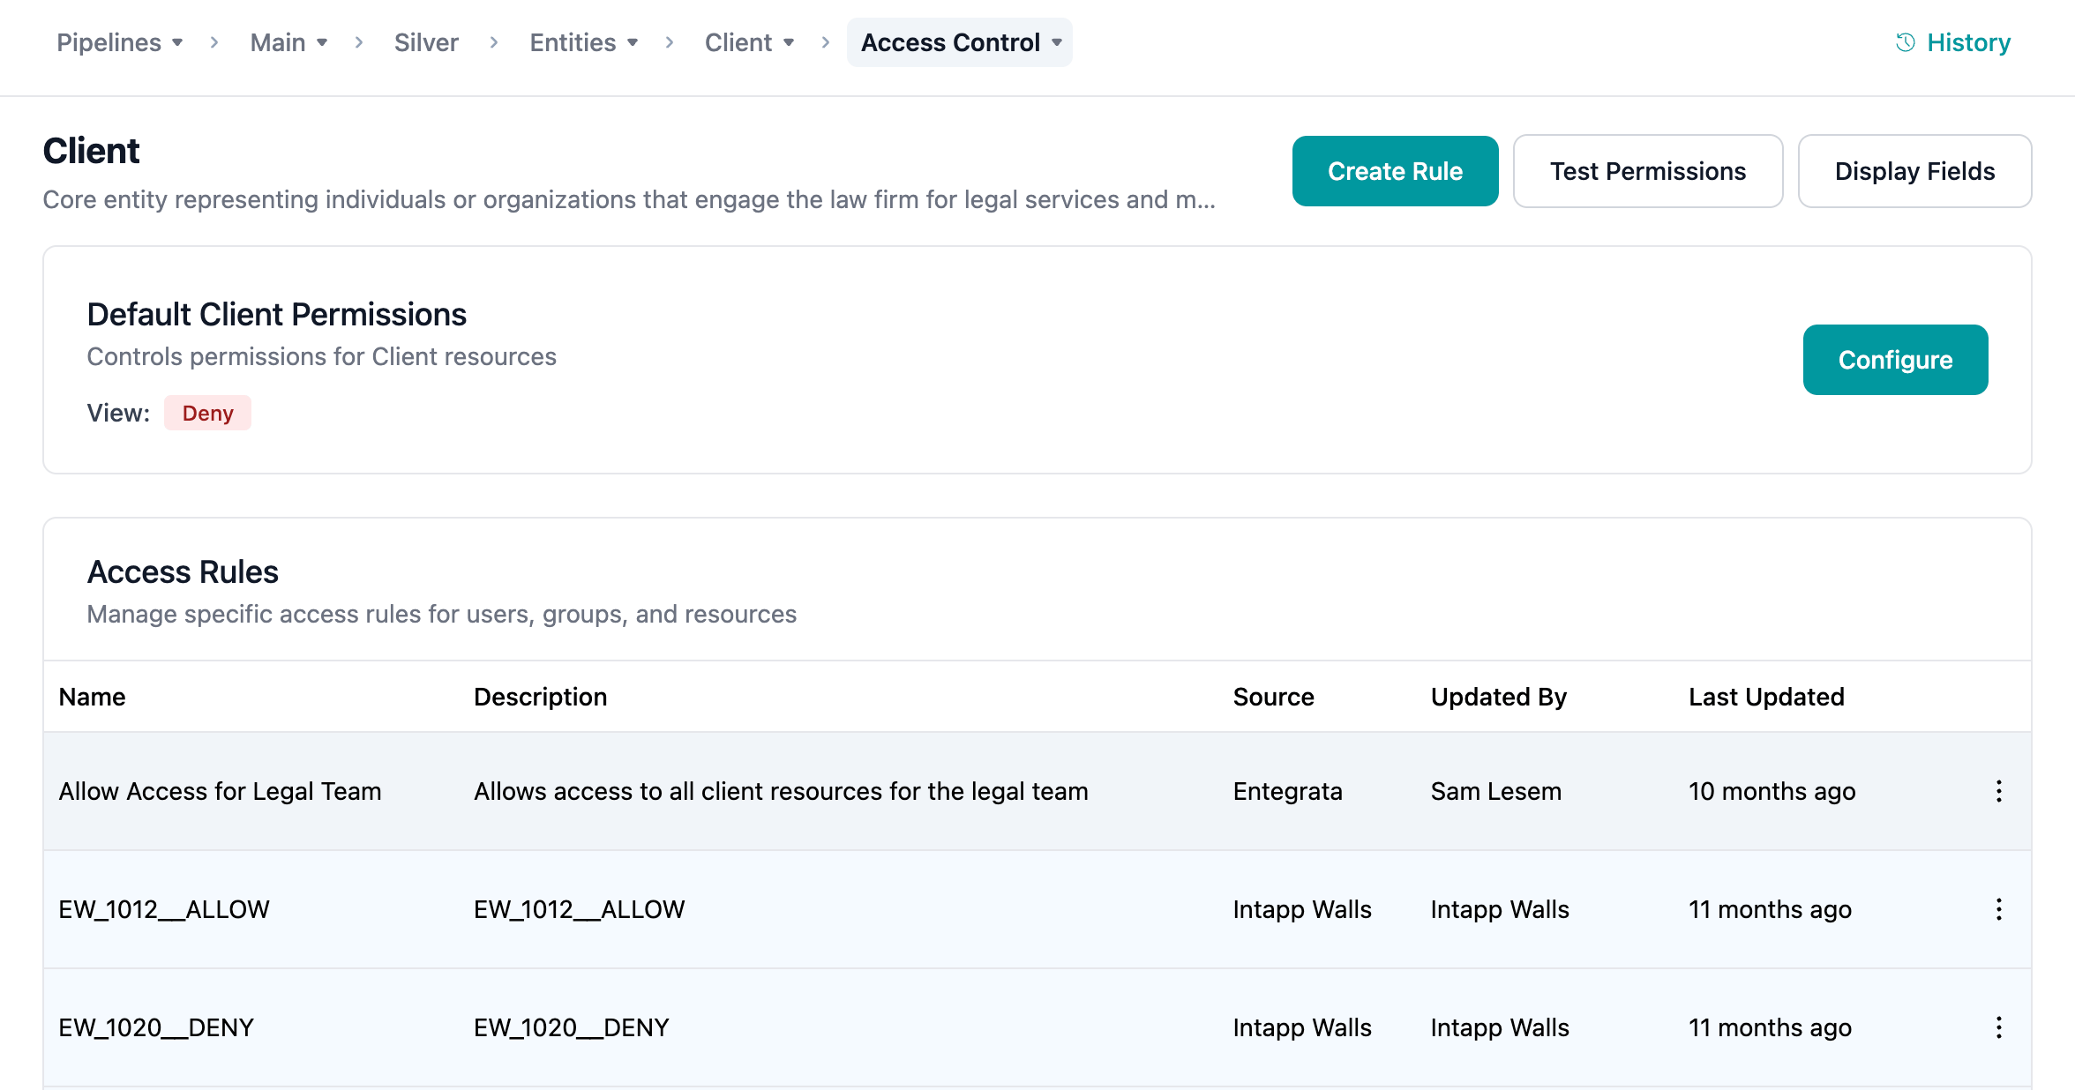Open kebab menu for EW_1012__ALLOW rule

click(x=1998, y=909)
